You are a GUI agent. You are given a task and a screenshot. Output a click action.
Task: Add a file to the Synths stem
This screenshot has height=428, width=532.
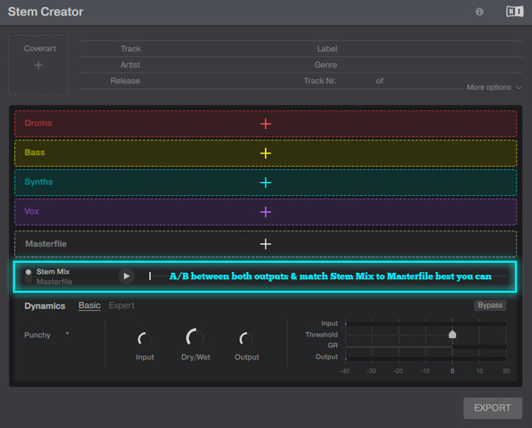coord(266,183)
